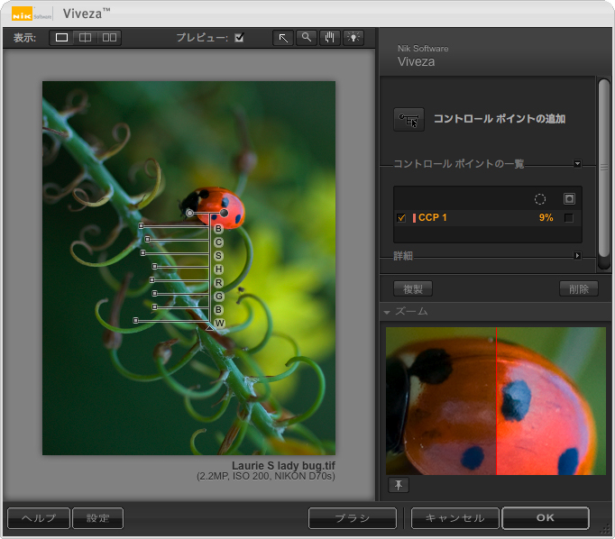
Task: Click the lightbulb background color icon
Action: click(x=353, y=38)
